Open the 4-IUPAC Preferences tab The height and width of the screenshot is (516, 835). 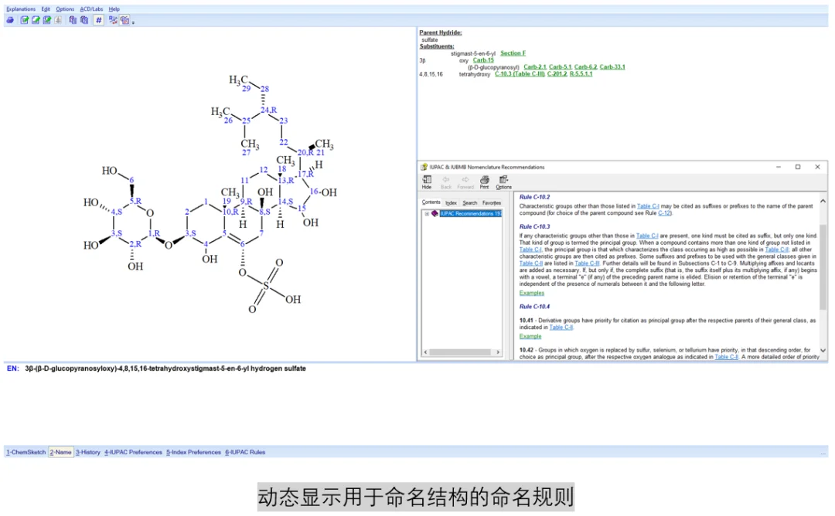[133, 452]
